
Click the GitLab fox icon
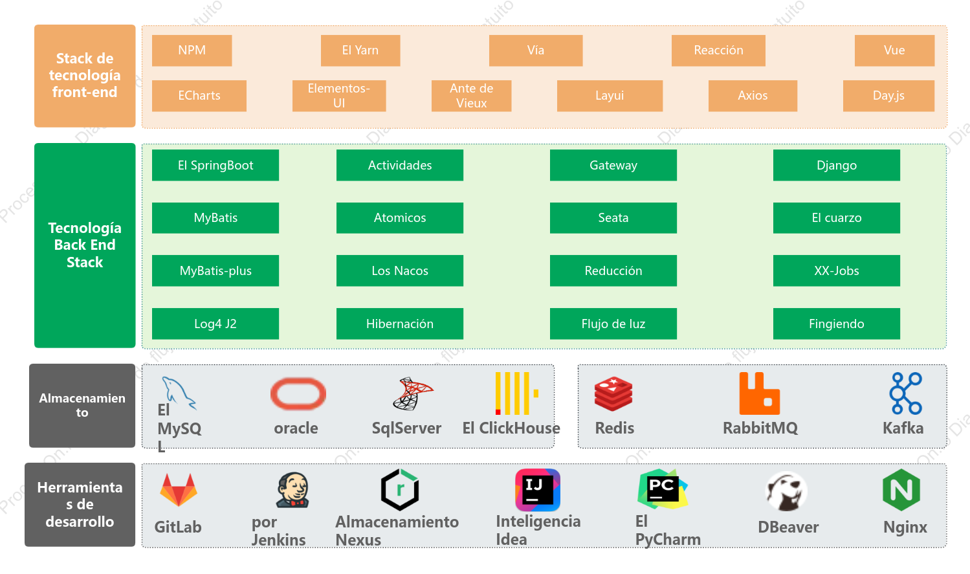179,490
